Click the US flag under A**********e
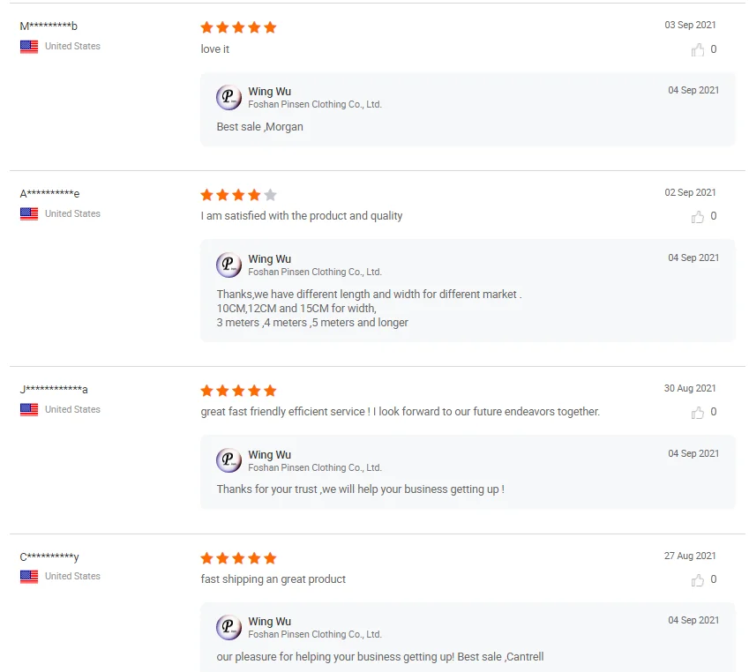This screenshot has width=749, height=672. pyautogui.click(x=29, y=214)
